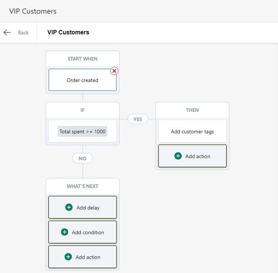Add a condition in What's Next

click(x=83, y=232)
